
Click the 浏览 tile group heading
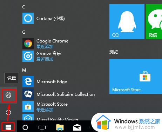coord(114,52)
